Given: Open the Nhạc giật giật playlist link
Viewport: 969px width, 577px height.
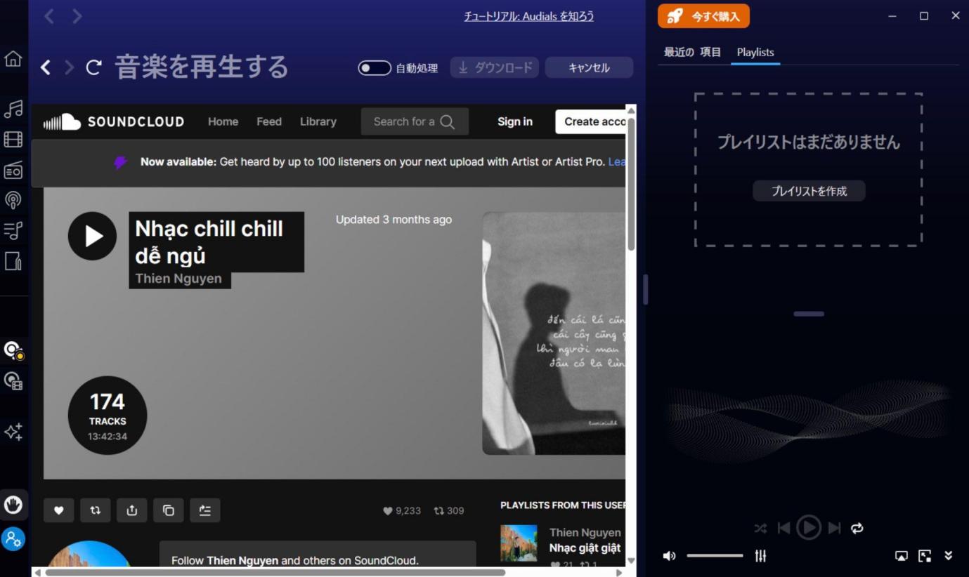Looking at the screenshot, I should coord(585,548).
